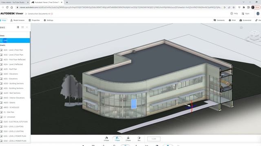Open sheet A301 - Building Sections
261x146 pixels.
click(x=13, y=88)
